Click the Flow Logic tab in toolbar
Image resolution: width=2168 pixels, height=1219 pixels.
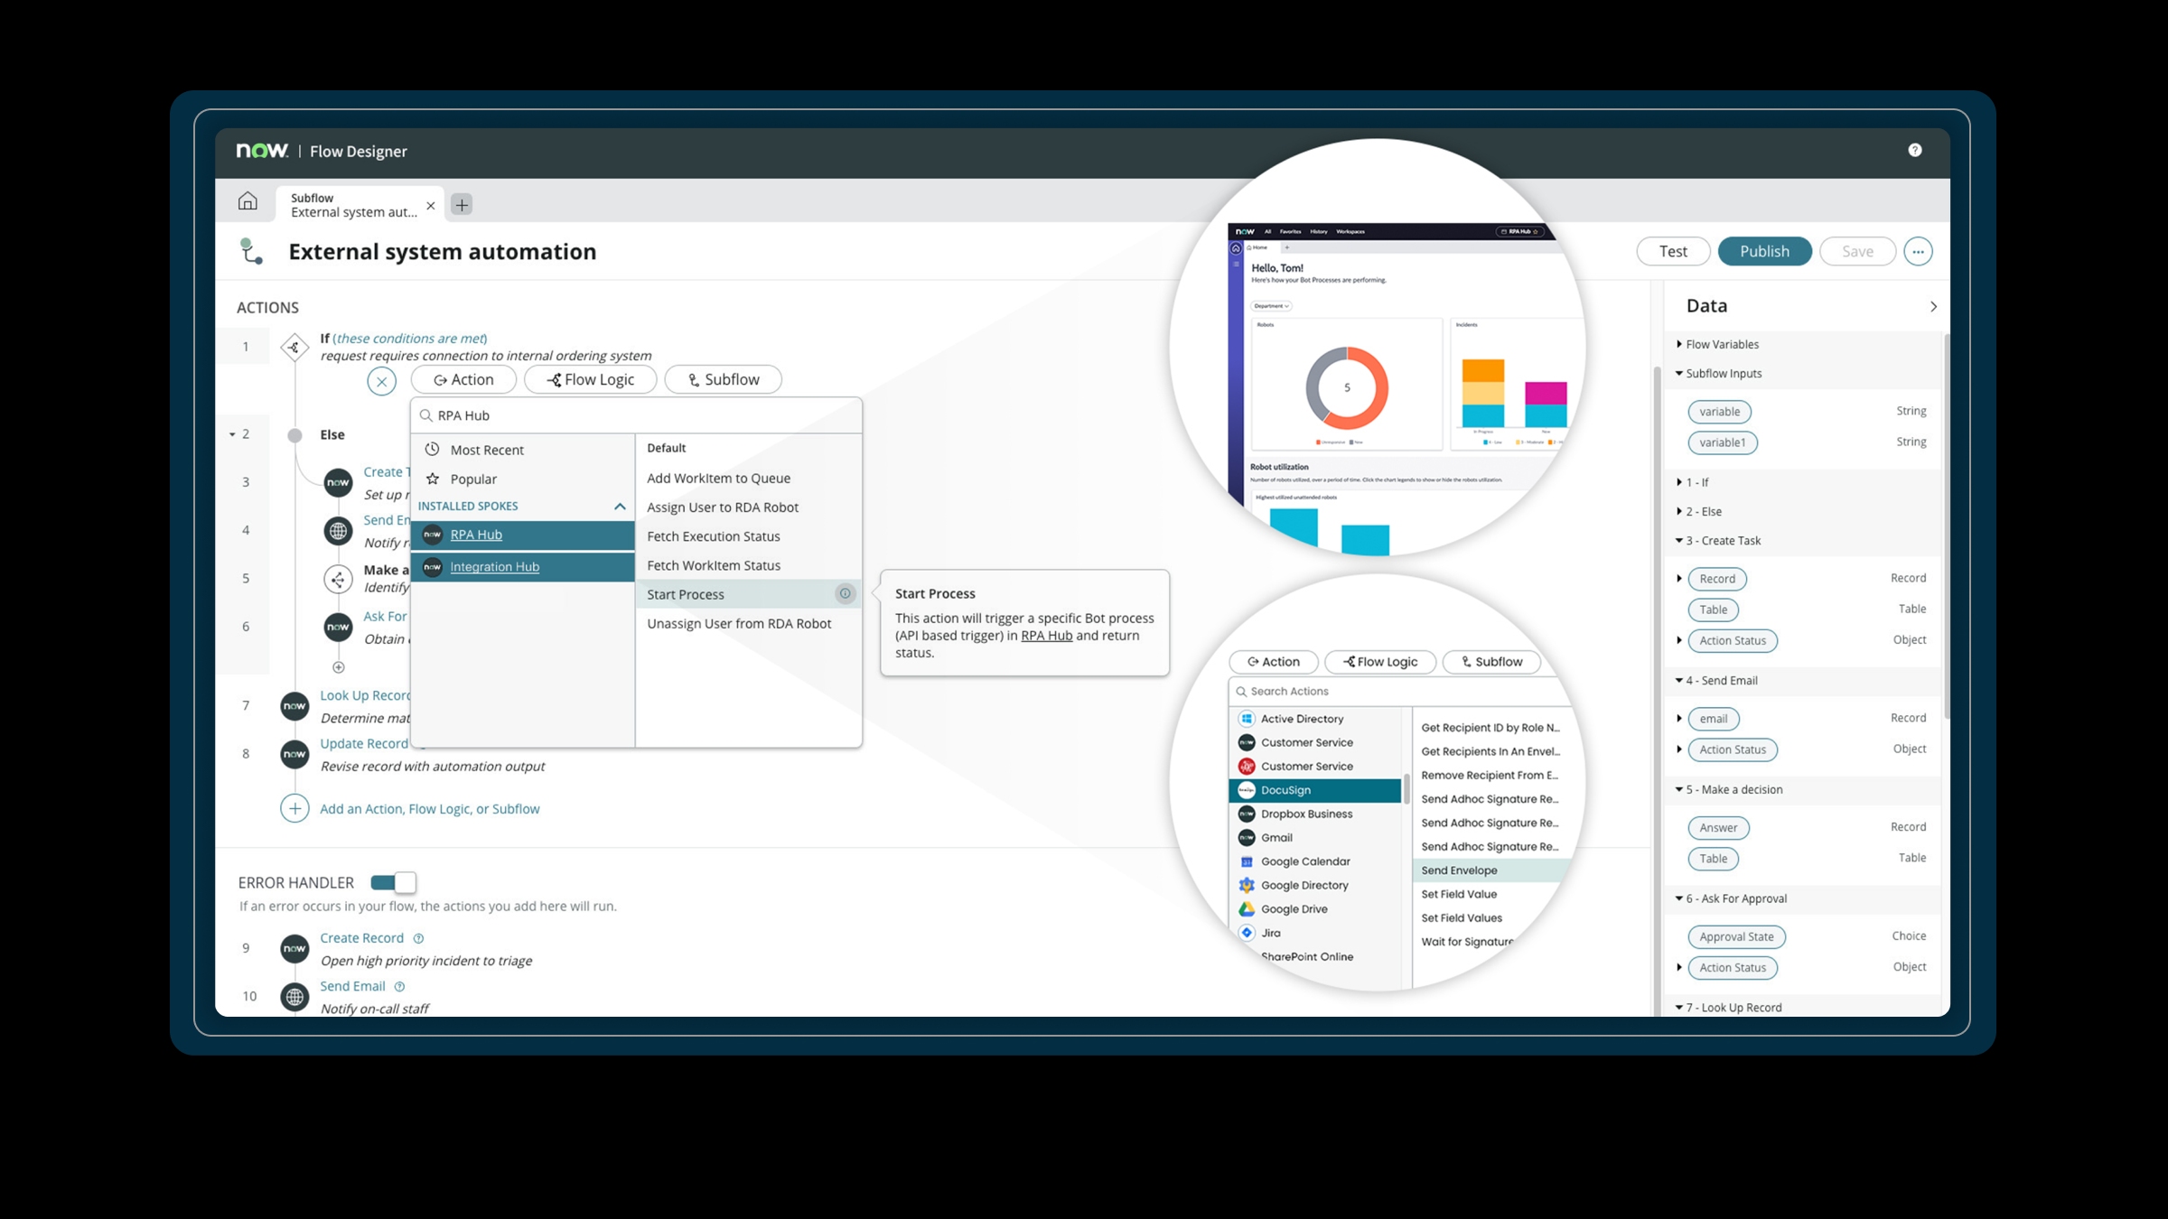591,378
